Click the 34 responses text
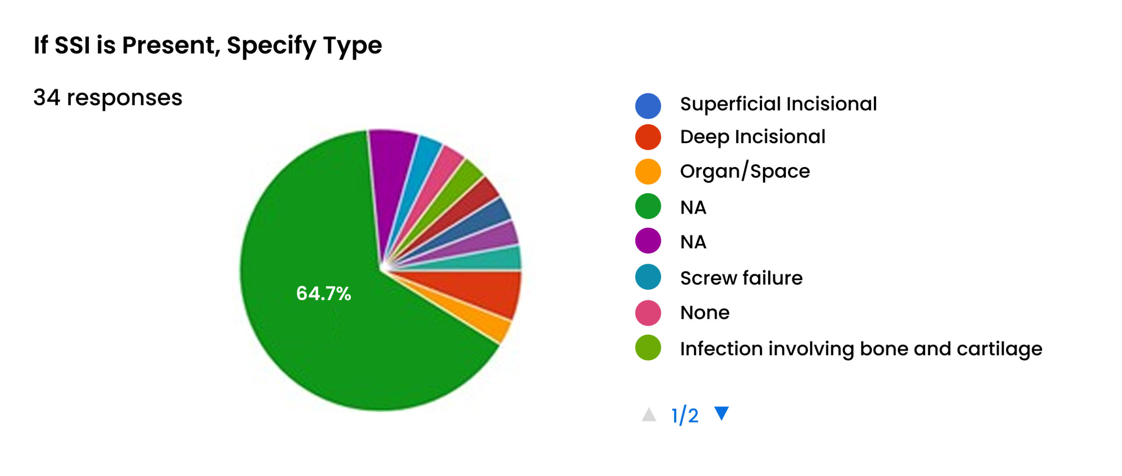Image resolution: width=1122 pixels, height=476 pixels. tap(108, 98)
